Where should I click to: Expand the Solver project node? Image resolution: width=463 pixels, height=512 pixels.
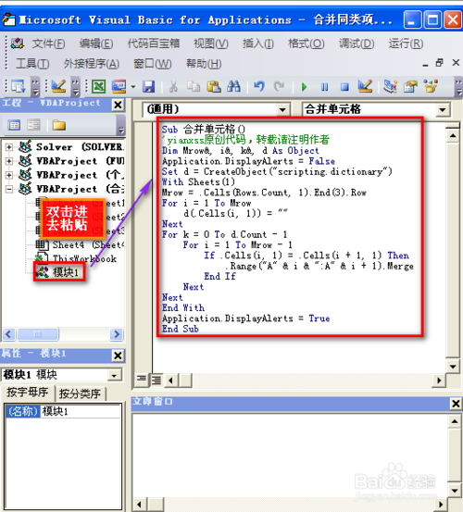pyautogui.click(x=9, y=147)
